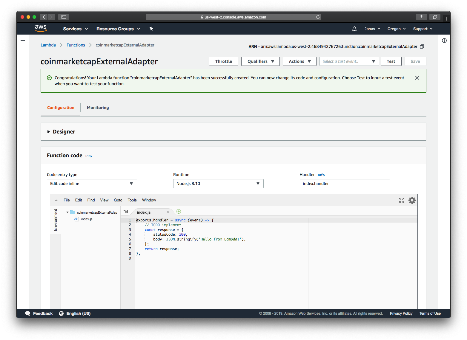Reload the page in Safari
The width and height of the screenshot is (467, 340).
[x=318, y=17]
